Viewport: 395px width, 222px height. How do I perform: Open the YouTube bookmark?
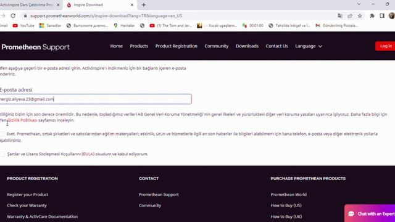(23, 25)
